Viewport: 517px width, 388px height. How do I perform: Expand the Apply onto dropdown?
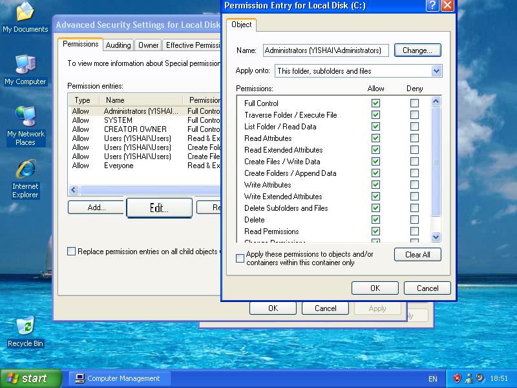tap(436, 71)
